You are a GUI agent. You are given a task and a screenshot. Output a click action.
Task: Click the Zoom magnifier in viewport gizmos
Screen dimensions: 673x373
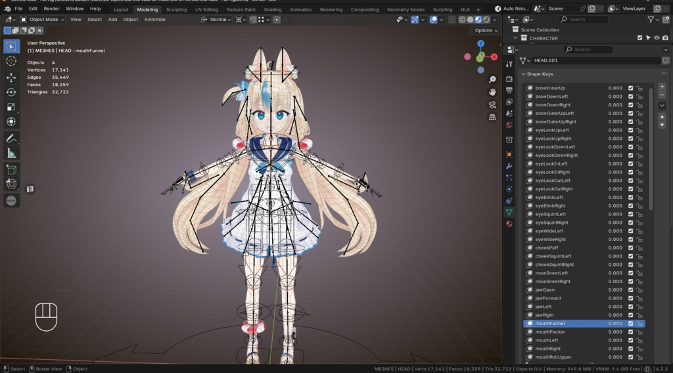point(492,79)
